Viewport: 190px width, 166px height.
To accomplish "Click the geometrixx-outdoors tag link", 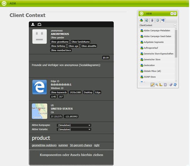I will (44, 145).
